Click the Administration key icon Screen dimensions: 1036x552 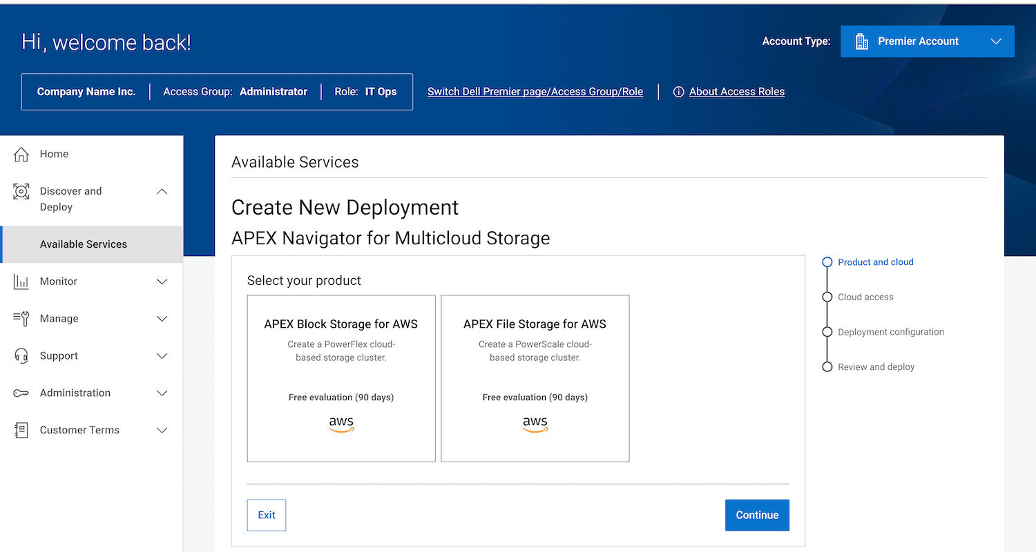(21, 393)
